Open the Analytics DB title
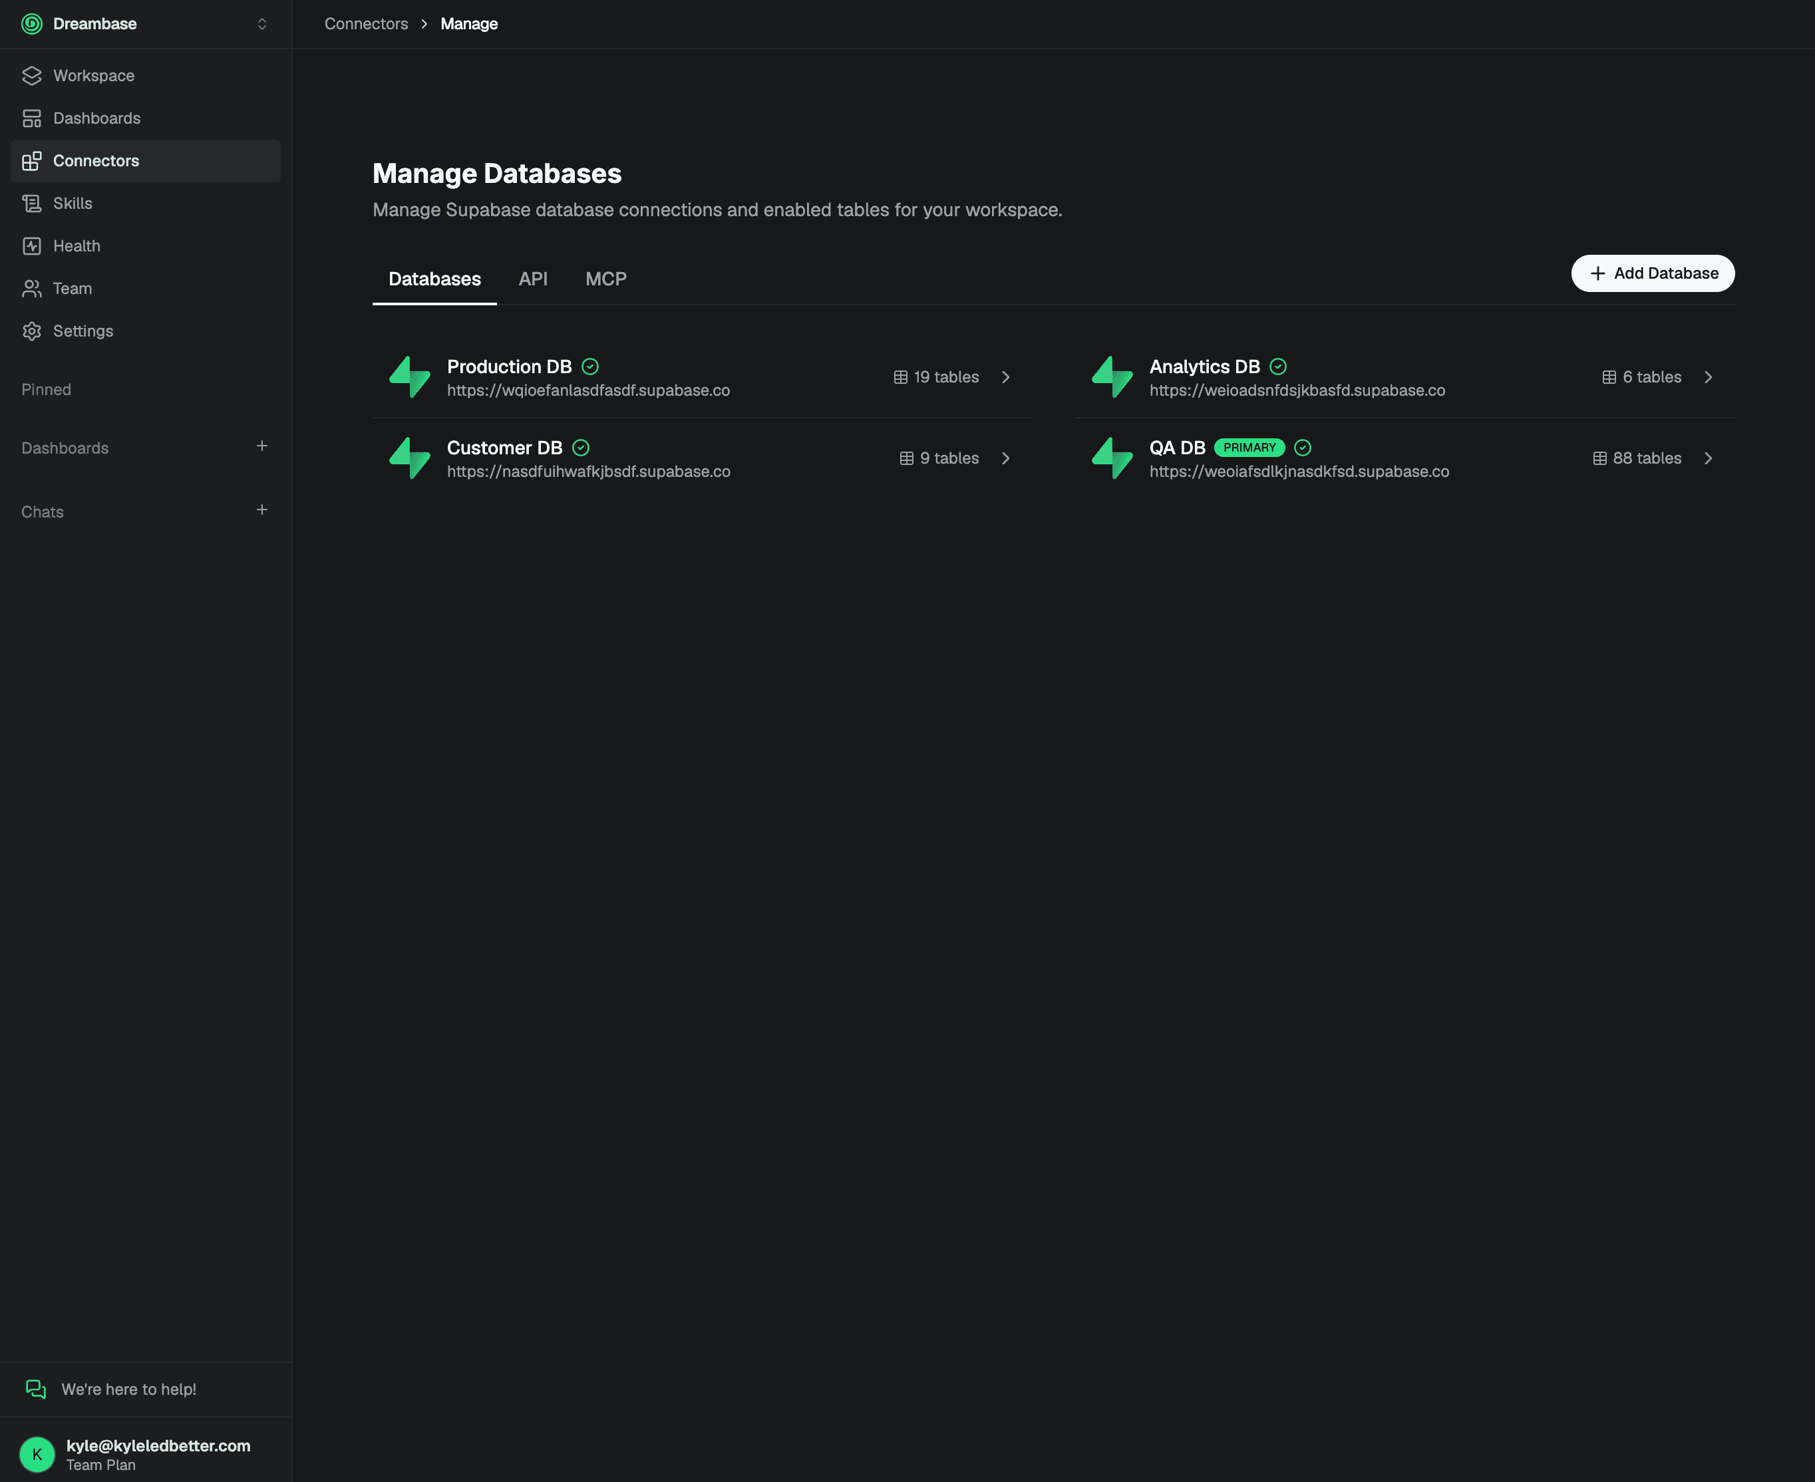Image resolution: width=1815 pixels, height=1482 pixels. coord(1205,367)
